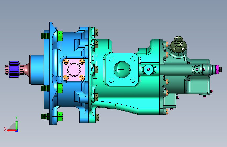Click the red X axis arrow of triad
The image size is (227, 147).
tap(12, 131)
